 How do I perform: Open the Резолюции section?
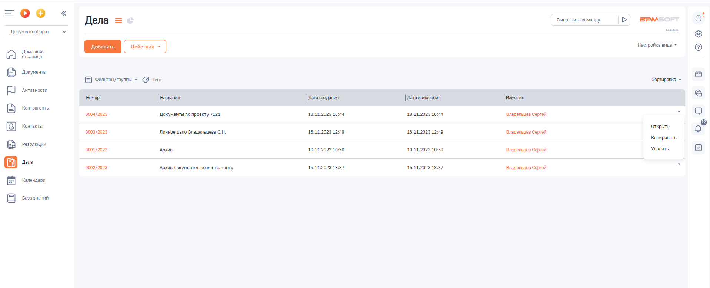[34, 144]
